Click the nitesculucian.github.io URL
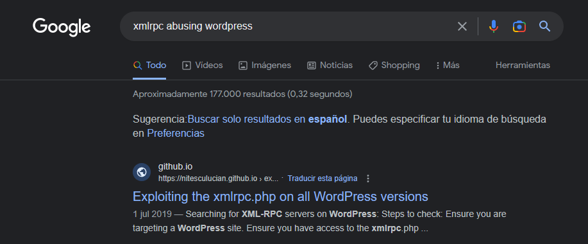This screenshot has width=588, height=244. (218, 179)
